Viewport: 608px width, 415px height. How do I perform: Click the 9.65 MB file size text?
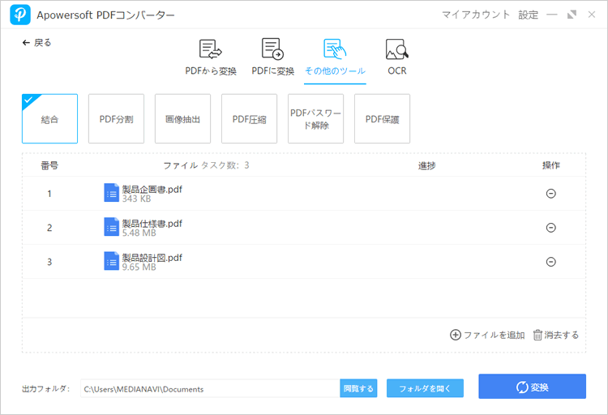(139, 267)
